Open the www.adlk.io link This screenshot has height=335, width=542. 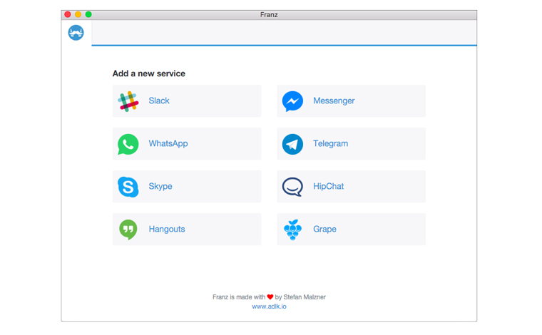pos(269,306)
